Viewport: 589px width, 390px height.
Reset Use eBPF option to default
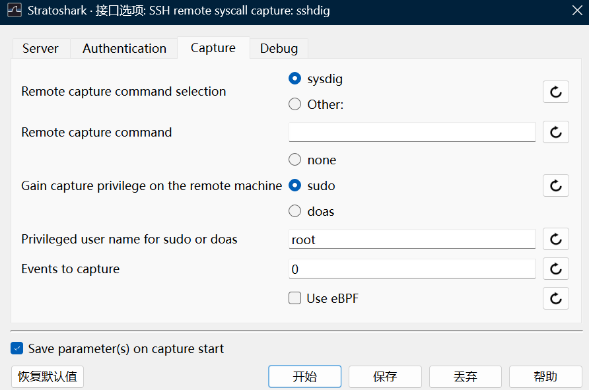[555, 298]
